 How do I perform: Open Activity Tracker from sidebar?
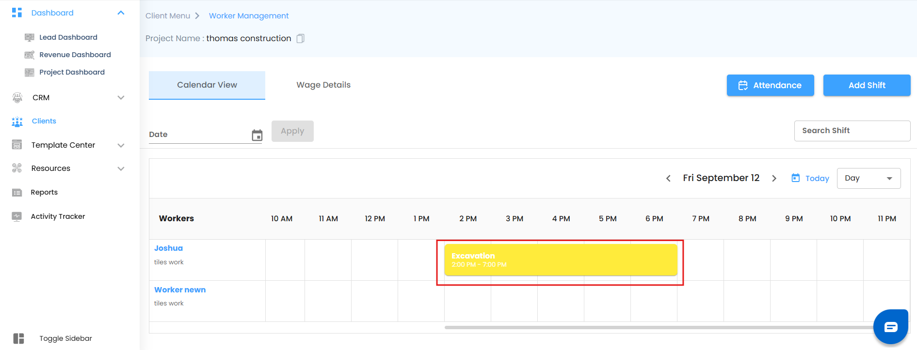tap(58, 216)
